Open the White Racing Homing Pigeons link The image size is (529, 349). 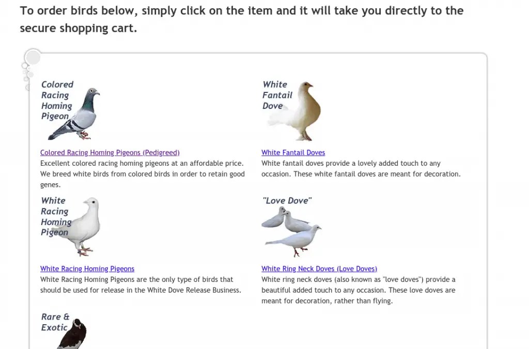coord(87,268)
